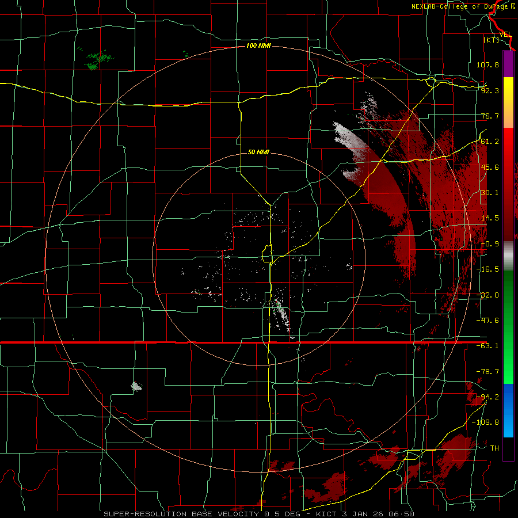Click the -47.6 scale value
This screenshot has width=518, height=518.
click(x=487, y=321)
